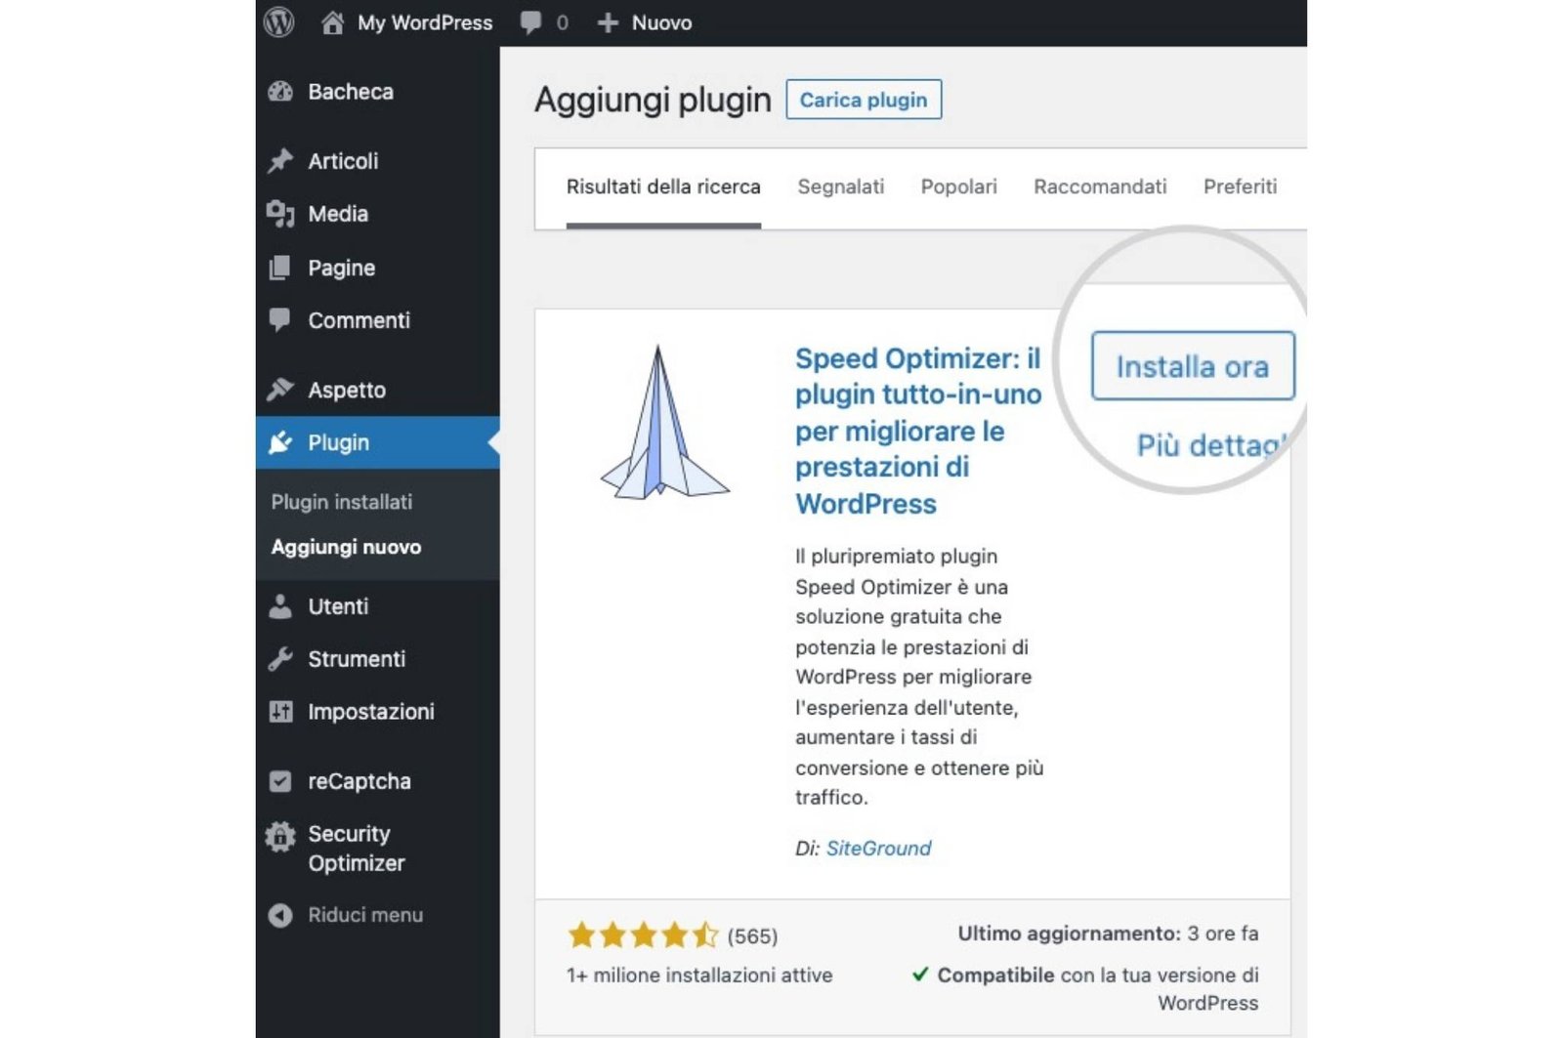Click '1+ milione installazioni attive' text

(699, 975)
